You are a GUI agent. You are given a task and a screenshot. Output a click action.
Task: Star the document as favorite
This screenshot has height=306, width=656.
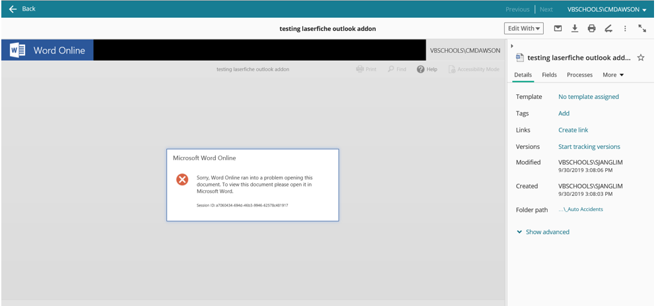(x=641, y=57)
